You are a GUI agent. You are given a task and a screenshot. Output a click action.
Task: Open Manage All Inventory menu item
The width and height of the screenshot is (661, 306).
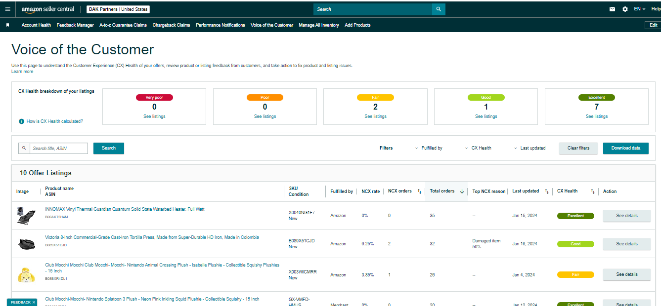[319, 25]
